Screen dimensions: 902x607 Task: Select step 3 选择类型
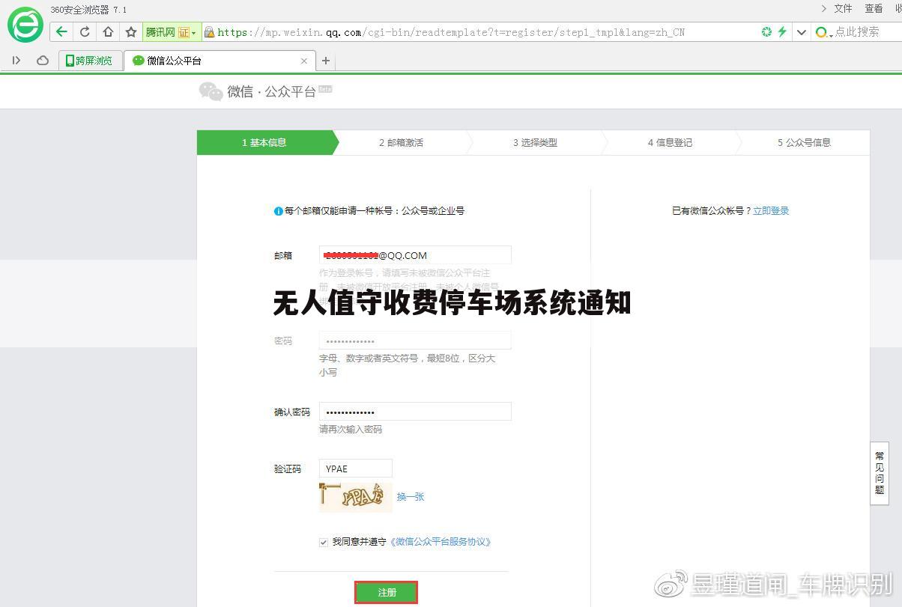click(x=535, y=142)
